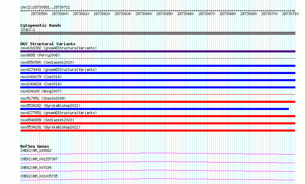The height and width of the screenshot is (184, 305).
Task: Open the RefSeq Genes track title
Action: click(x=35, y=146)
